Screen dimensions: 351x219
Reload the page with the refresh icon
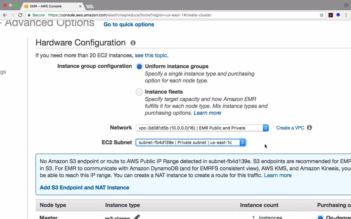click(x=20, y=15)
